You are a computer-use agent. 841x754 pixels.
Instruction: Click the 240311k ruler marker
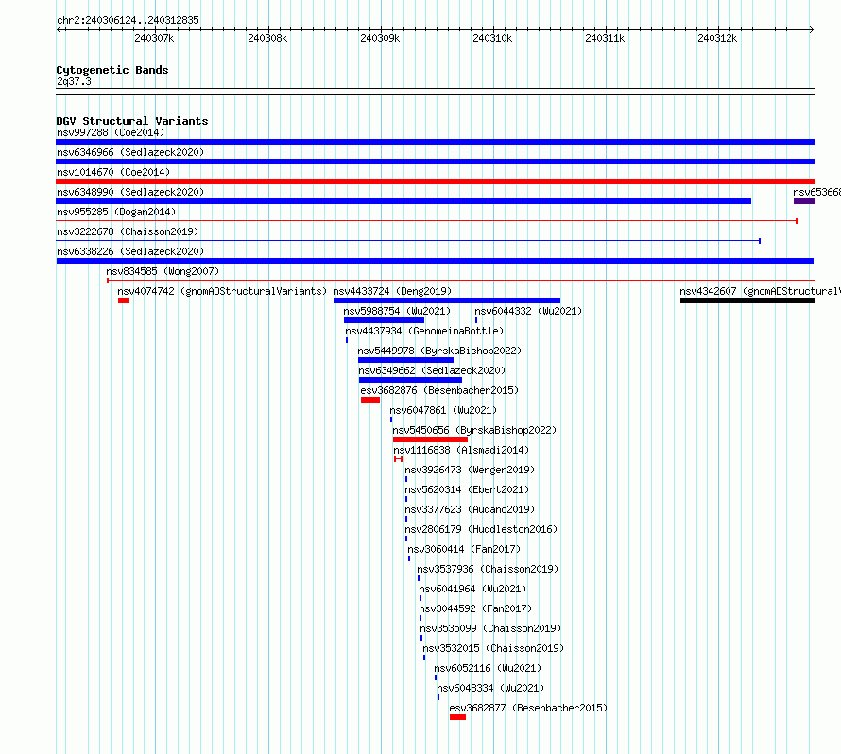605,38
